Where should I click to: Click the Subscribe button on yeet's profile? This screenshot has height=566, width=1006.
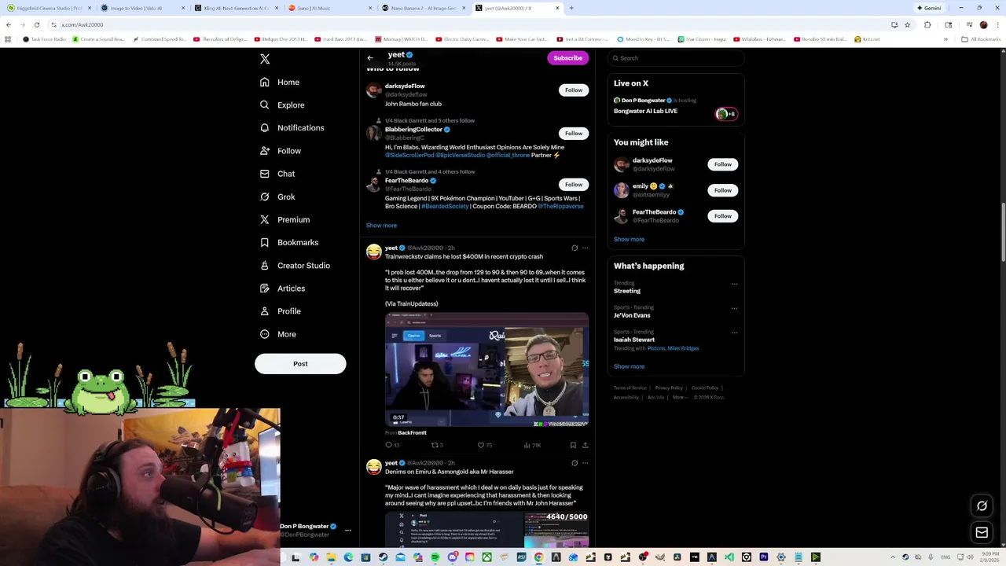pos(567,57)
